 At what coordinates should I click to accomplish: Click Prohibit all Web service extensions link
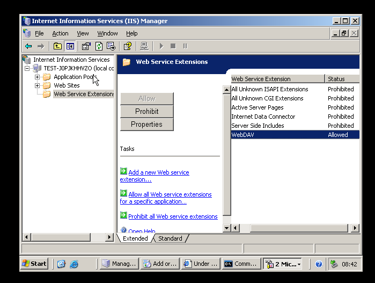click(x=173, y=216)
